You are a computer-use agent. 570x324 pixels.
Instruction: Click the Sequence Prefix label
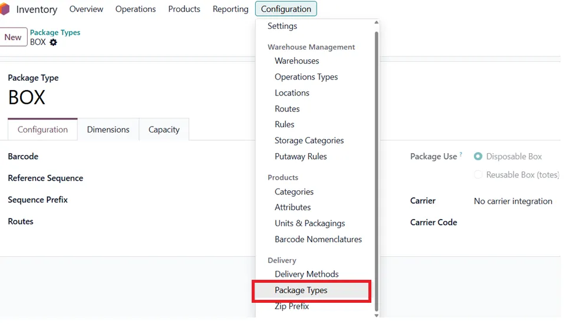click(x=38, y=200)
